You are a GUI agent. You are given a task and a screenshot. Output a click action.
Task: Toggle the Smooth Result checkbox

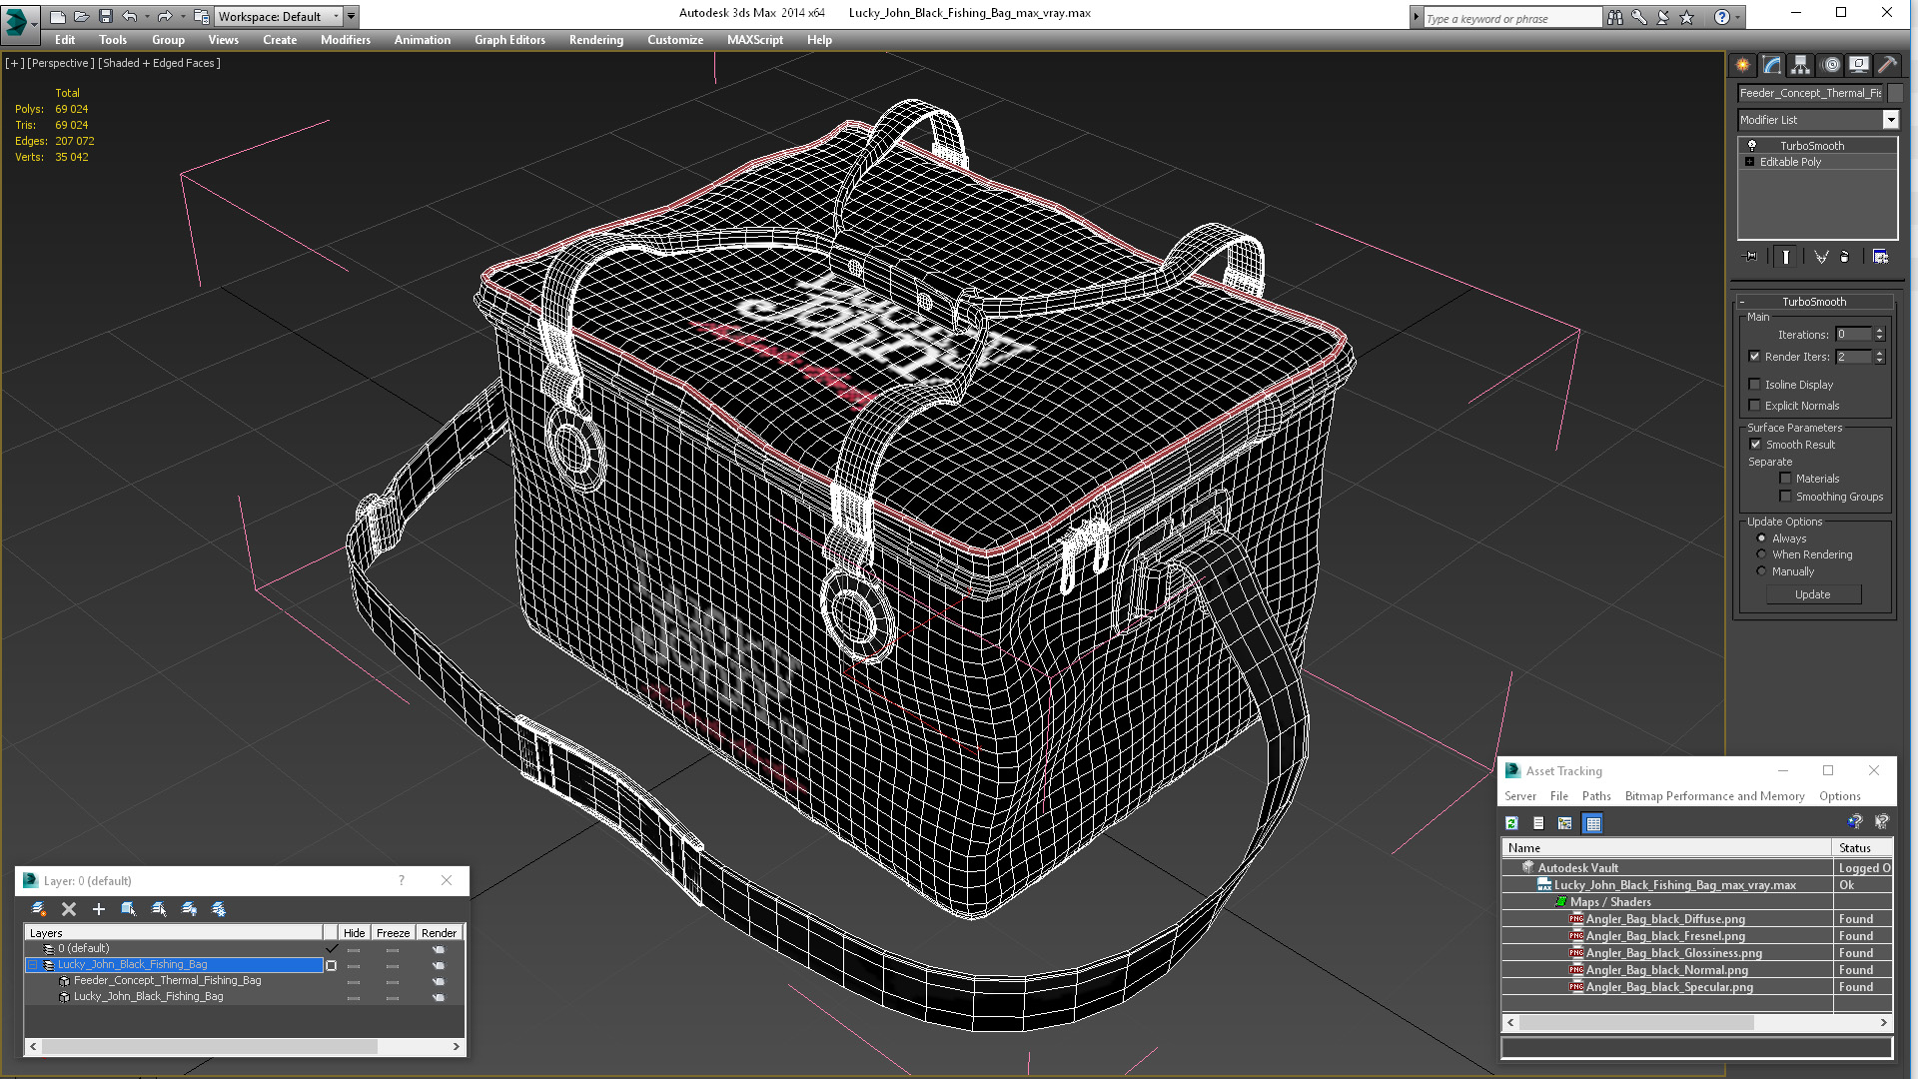(x=1755, y=445)
